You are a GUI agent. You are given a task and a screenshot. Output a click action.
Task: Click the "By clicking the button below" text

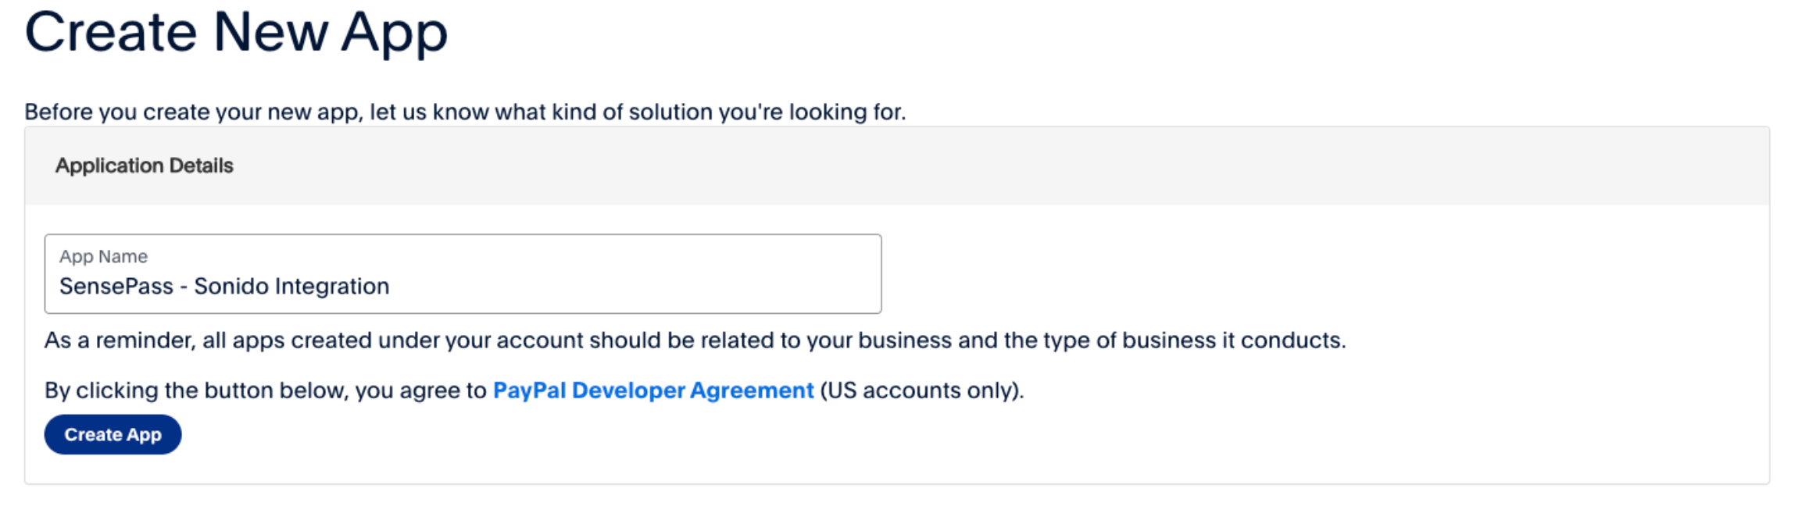click(x=266, y=390)
